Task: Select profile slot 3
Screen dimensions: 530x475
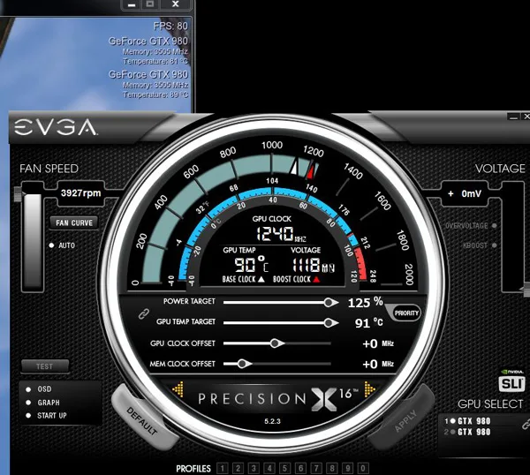Action: point(254,468)
